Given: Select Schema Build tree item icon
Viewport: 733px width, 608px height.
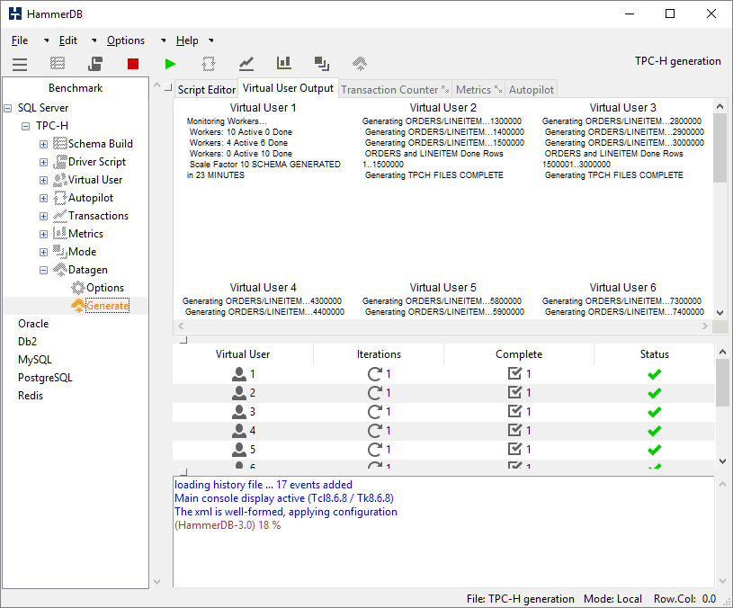Looking at the screenshot, I should [x=60, y=144].
